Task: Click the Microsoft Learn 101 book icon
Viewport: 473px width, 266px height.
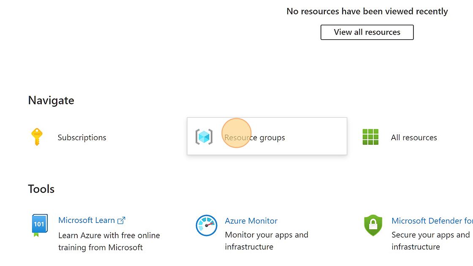Action: 40,225
